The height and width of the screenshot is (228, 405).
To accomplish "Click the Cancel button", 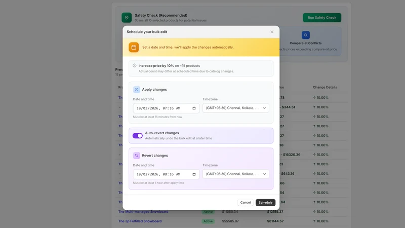I will tap(246, 202).
